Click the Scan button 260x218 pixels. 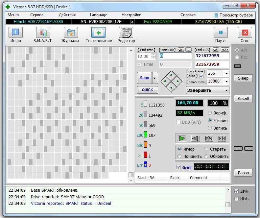click(144, 78)
